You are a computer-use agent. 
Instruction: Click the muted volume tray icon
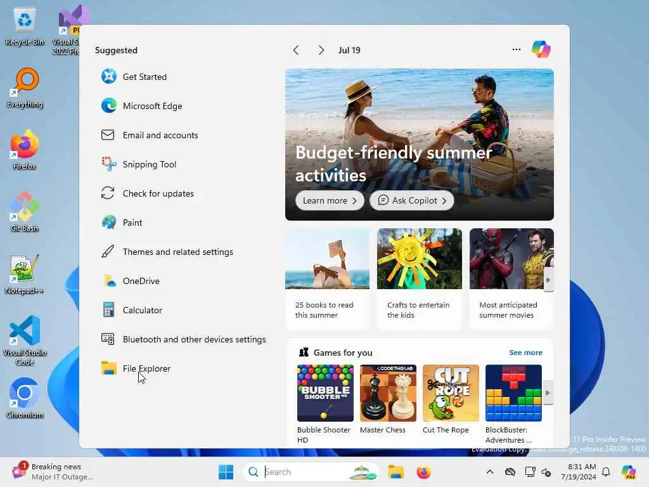[x=546, y=472]
